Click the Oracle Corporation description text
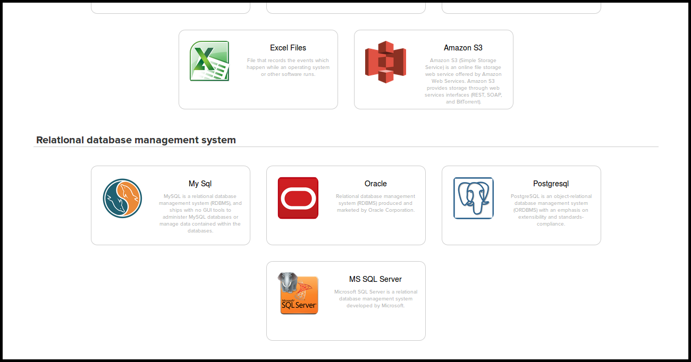The width and height of the screenshot is (691, 362). click(376, 203)
